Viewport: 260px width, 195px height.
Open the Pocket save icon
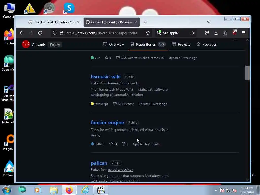tap(207, 33)
